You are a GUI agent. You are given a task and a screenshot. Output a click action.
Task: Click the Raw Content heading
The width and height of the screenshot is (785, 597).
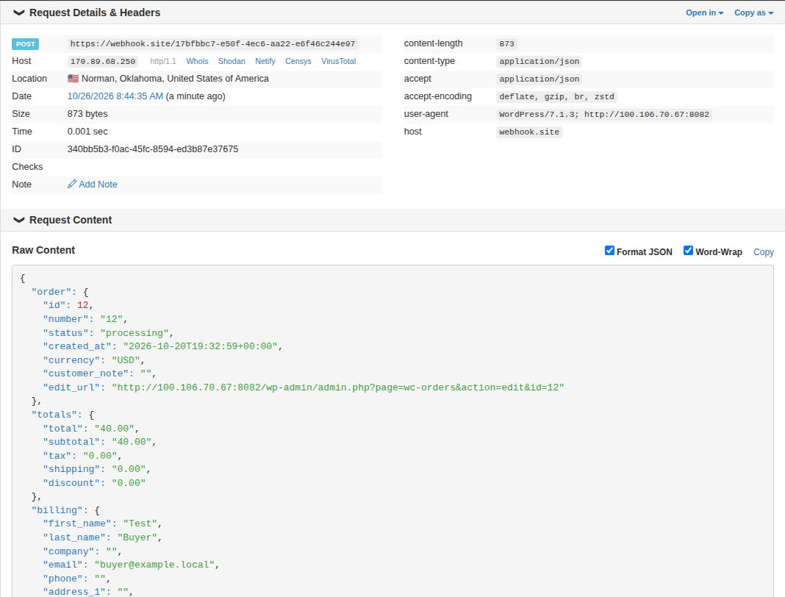(43, 250)
